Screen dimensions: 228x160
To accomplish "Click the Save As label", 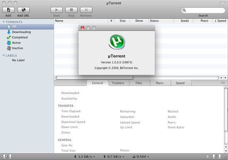I will [67, 145].
